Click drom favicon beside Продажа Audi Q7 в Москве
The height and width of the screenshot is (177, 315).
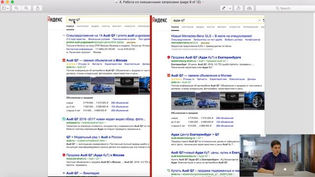click(x=64, y=155)
